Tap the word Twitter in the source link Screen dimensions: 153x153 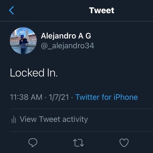point(88,97)
